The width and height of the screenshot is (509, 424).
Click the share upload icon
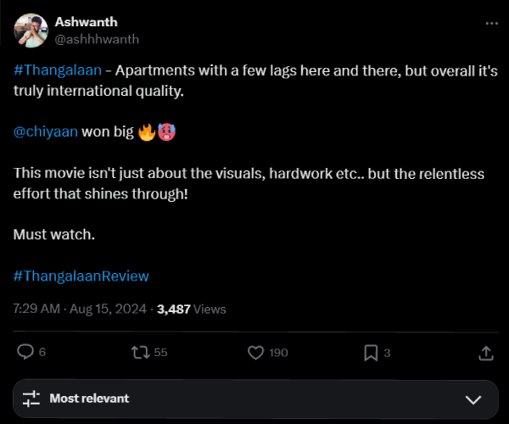(486, 352)
